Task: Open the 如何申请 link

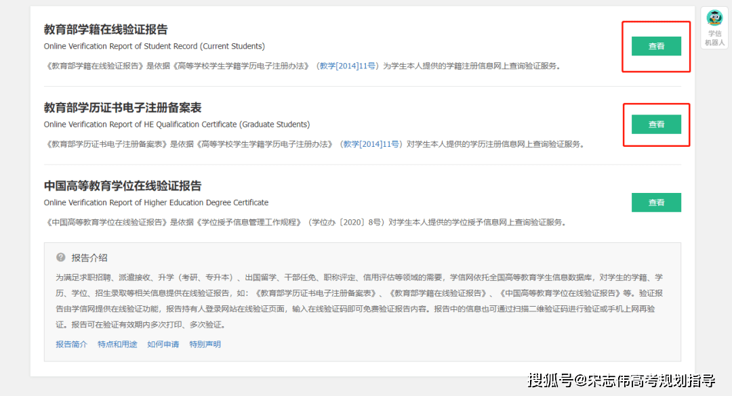Action: pyautogui.click(x=163, y=345)
